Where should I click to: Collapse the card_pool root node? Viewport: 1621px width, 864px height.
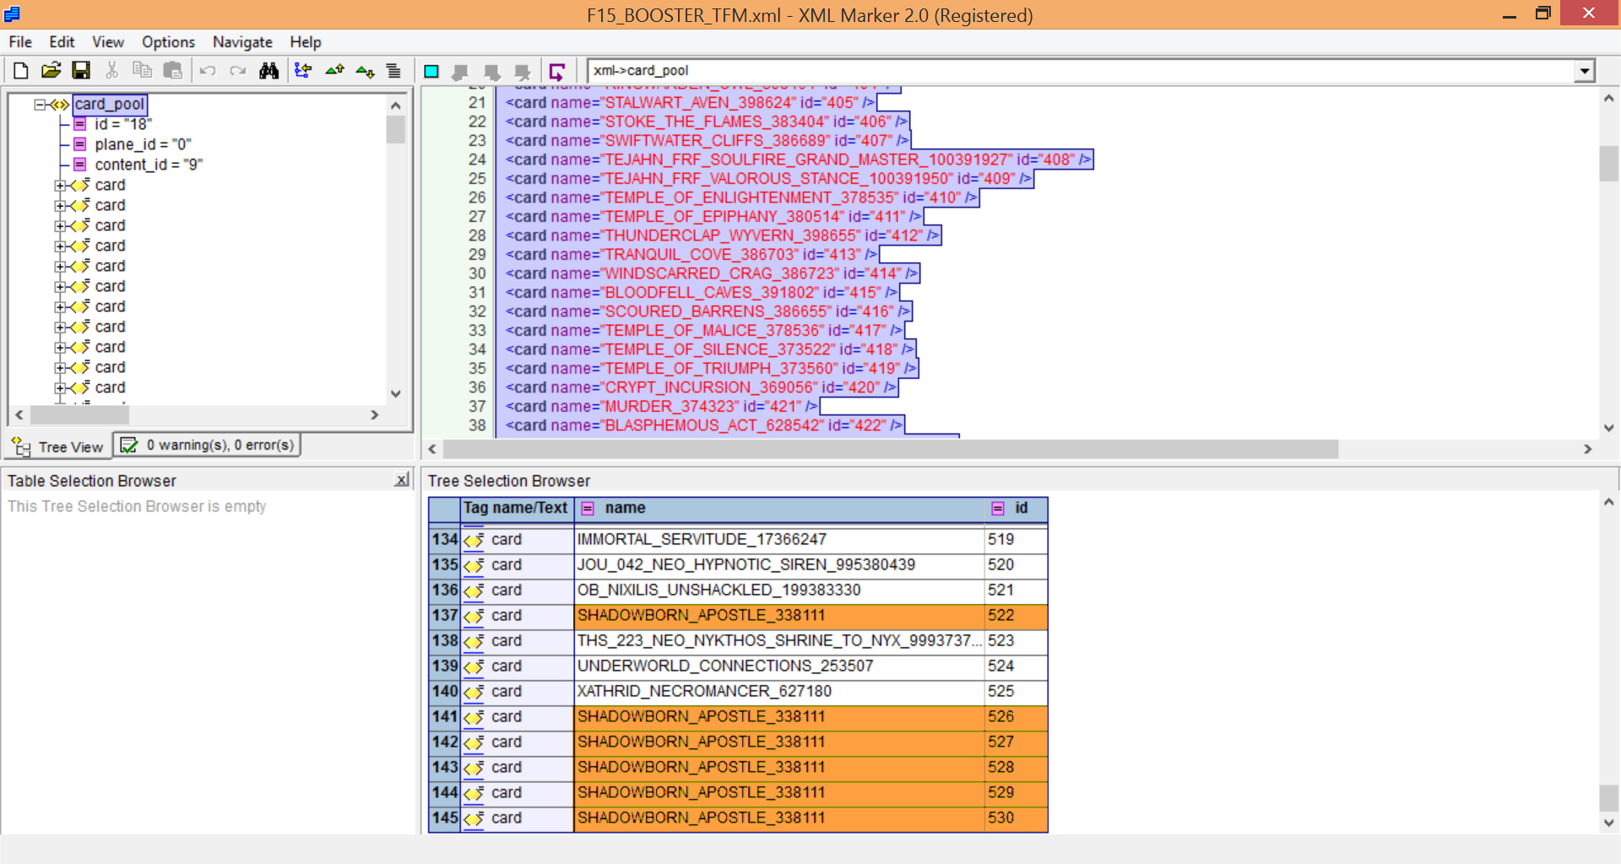[x=40, y=105]
